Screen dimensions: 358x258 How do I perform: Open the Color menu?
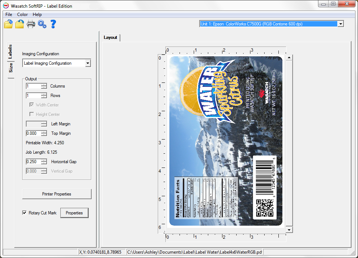point(23,15)
